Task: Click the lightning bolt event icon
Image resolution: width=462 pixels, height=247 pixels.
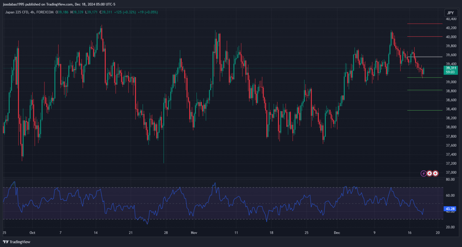Action: tap(423, 173)
